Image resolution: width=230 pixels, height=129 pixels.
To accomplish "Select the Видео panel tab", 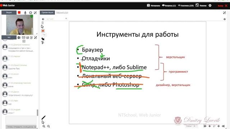I will [x=9, y=13].
